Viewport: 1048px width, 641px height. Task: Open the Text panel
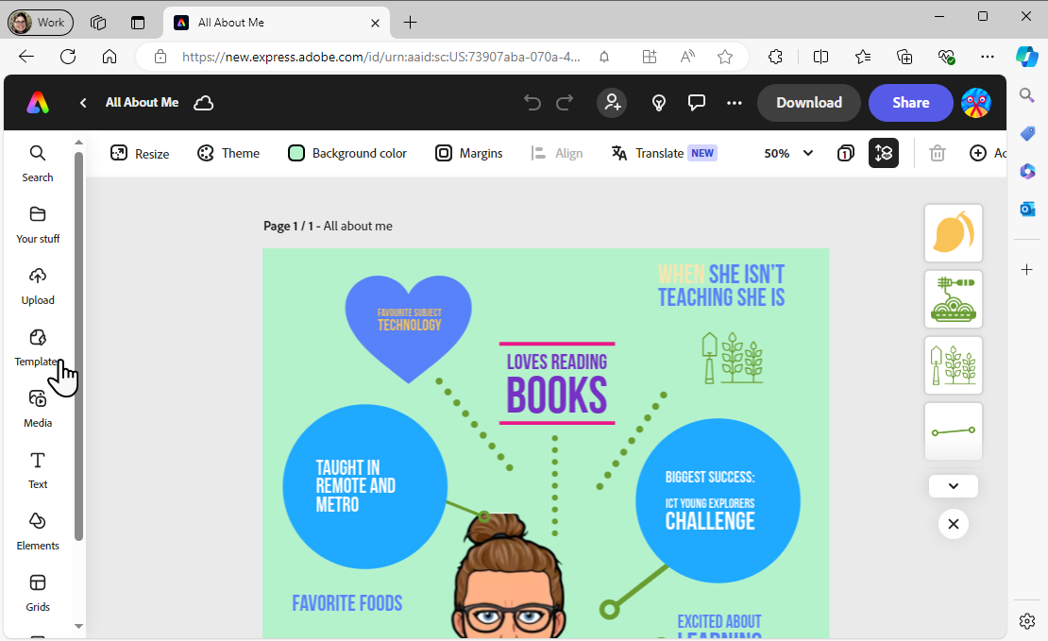click(x=38, y=471)
